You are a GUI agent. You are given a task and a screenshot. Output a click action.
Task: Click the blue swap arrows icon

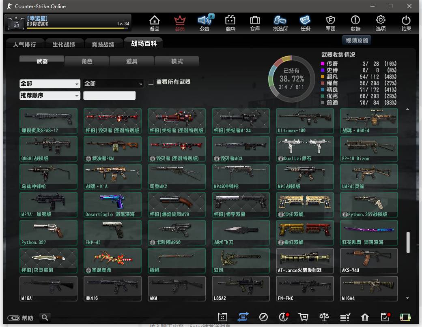[x=243, y=317]
